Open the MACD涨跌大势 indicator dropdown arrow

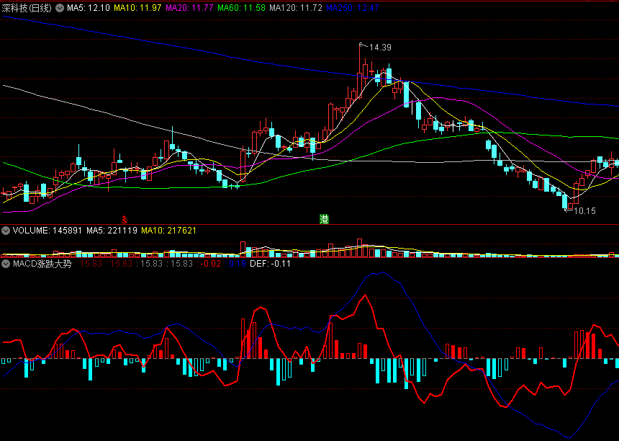click(x=6, y=264)
